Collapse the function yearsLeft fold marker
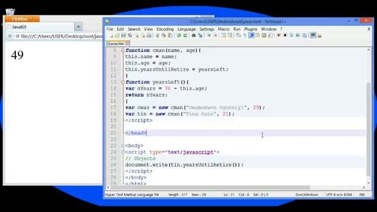This screenshot has height=212, width=377. coord(123,82)
